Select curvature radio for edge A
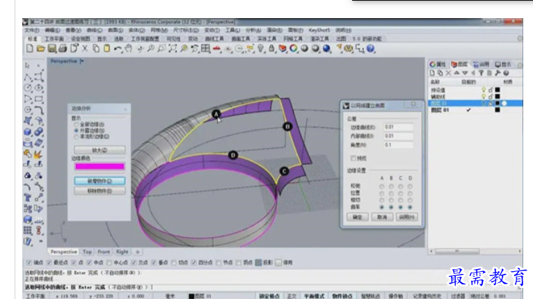The height and width of the screenshot is (299, 533). [382, 207]
